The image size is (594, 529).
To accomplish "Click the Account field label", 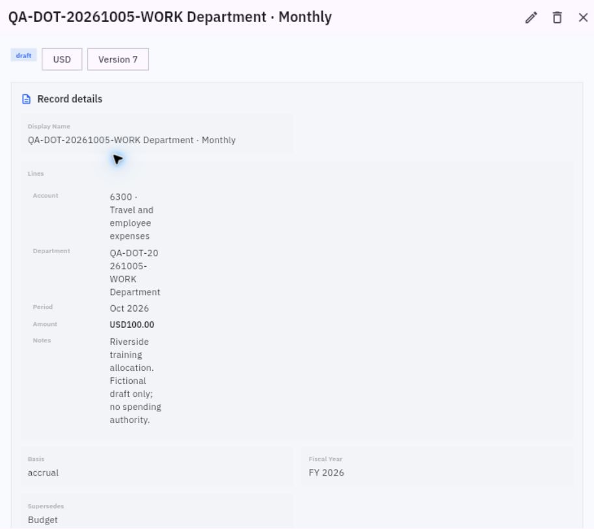I will (46, 196).
